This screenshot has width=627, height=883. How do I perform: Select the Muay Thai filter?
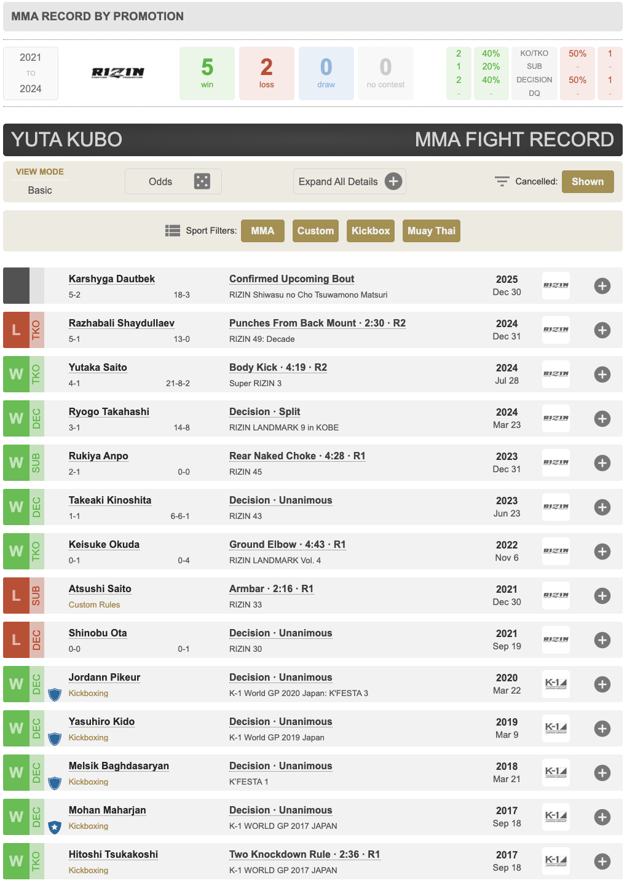point(431,231)
